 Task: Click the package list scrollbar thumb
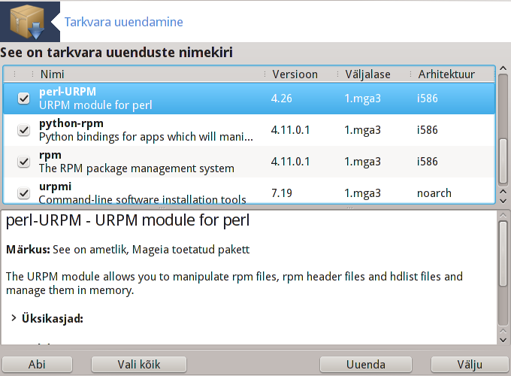click(x=503, y=161)
